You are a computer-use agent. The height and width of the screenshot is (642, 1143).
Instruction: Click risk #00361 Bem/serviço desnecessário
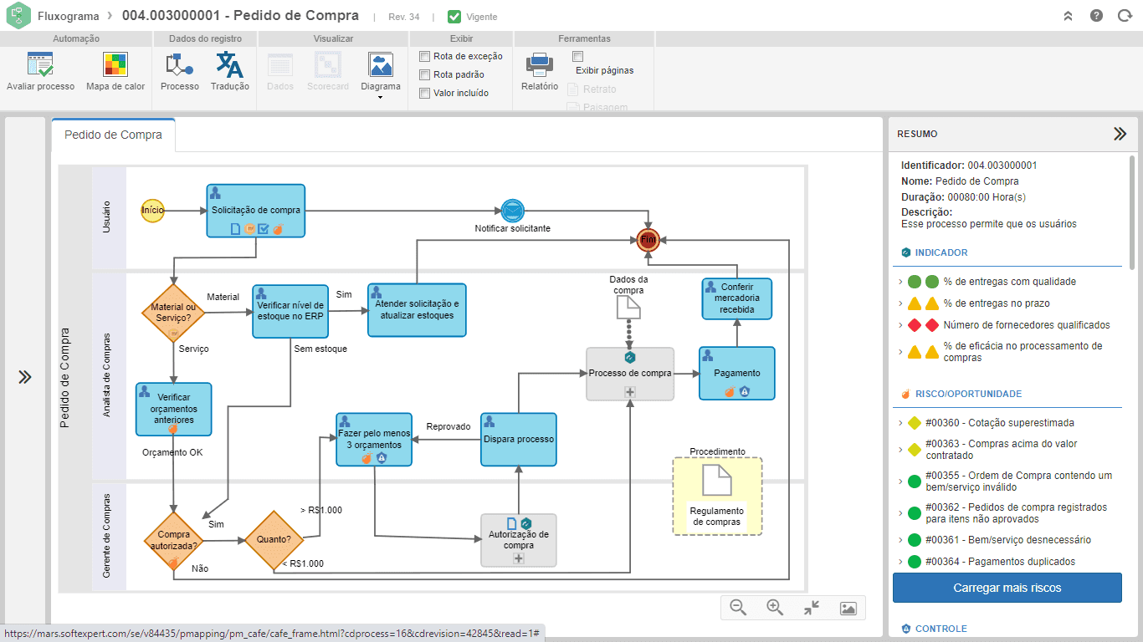pos(1008,540)
